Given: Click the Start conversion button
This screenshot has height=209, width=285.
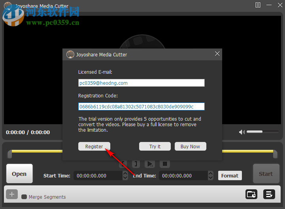Looking at the screenshot, I should (x=266, y=174).
